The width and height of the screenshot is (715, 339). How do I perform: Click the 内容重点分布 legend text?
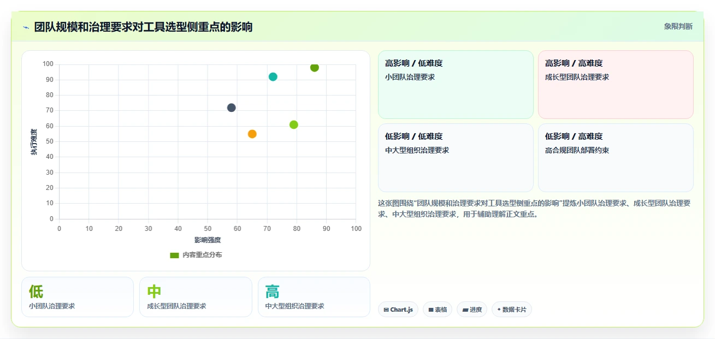202,255
